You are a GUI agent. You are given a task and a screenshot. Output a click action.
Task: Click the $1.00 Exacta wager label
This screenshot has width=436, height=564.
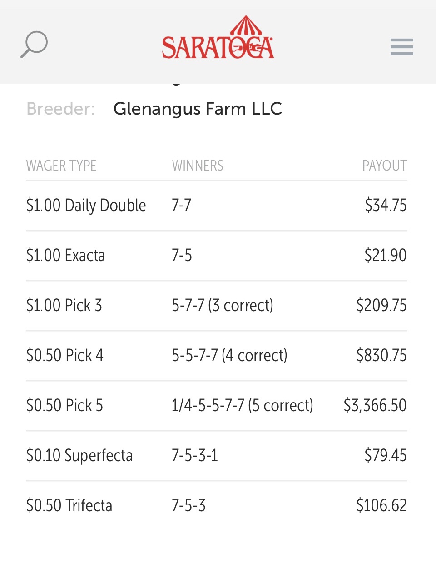click(65, 255)
